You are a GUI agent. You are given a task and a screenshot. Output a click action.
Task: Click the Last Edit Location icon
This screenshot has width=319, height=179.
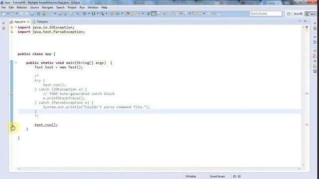194,13
